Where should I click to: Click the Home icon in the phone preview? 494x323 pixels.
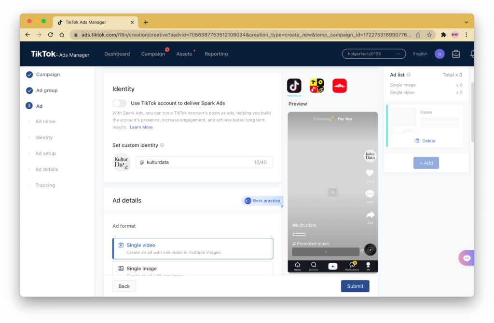(297, 266)
